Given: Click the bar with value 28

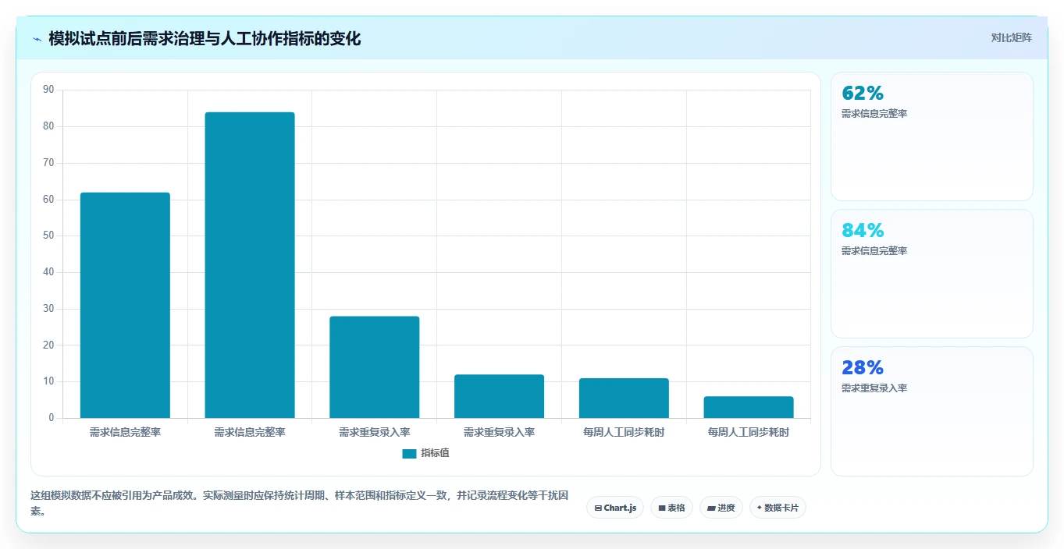Looking at the screenshot, I should tap(375, 367).
